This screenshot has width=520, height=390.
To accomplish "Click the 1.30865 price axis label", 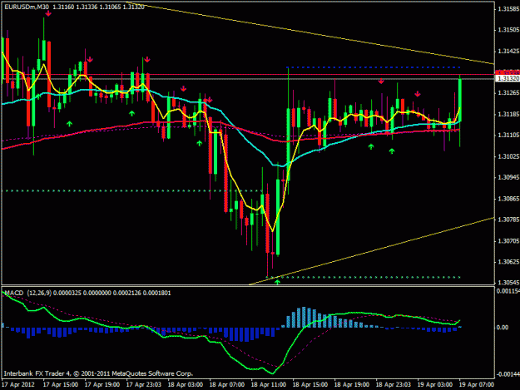I will coord(508,199).
